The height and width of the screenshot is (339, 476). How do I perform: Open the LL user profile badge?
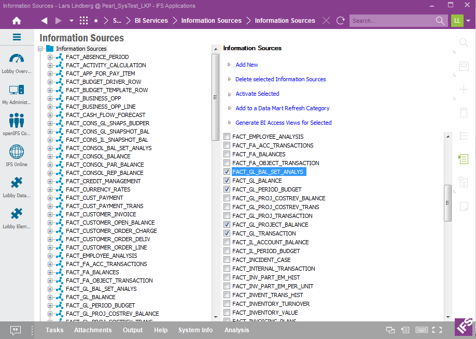coord(457,21)
